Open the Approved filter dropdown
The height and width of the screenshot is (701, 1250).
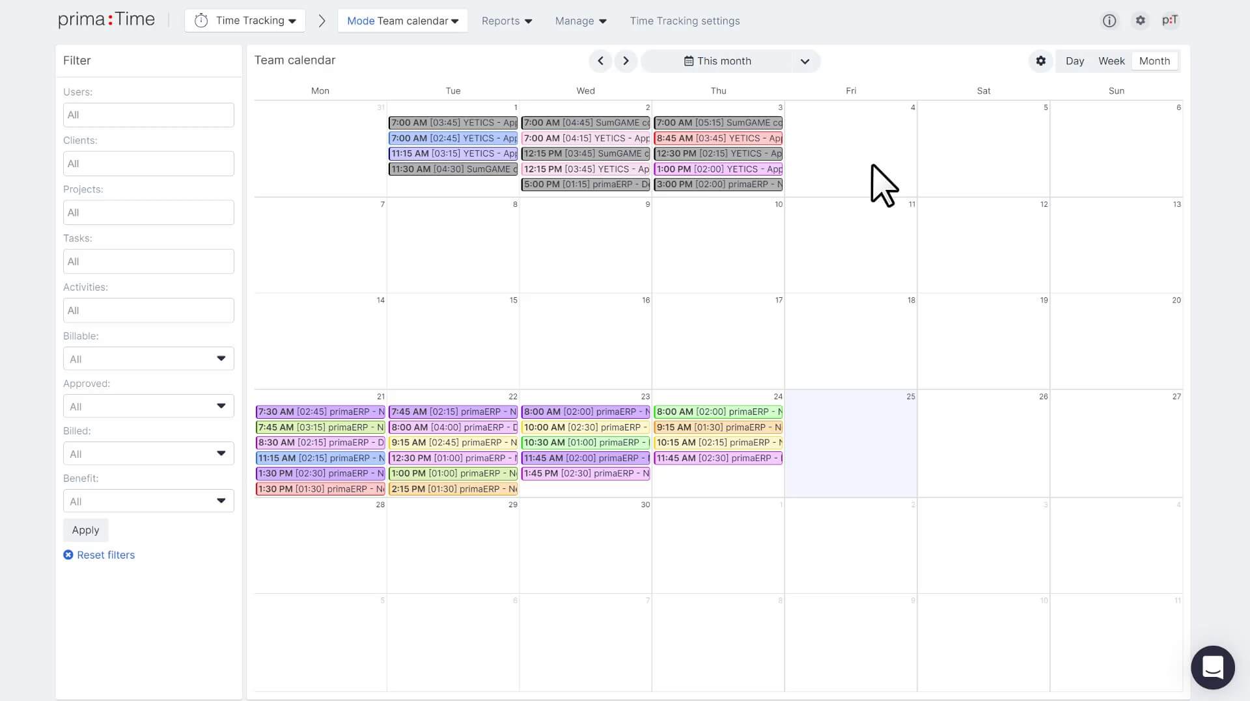pos(148,406)
